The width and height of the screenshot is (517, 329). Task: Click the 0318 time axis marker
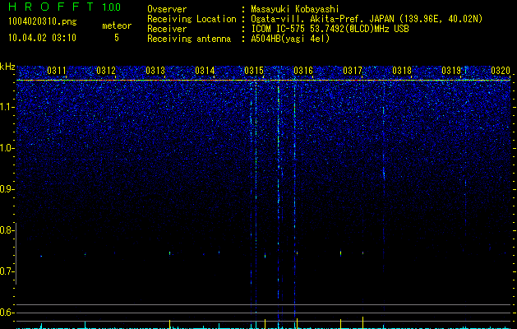tap(402, 71)
